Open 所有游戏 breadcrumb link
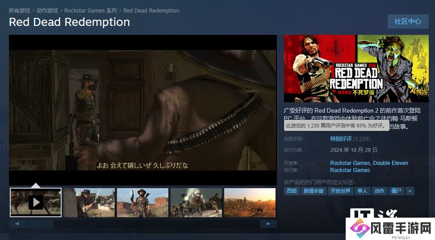Viewport: 435px width, 240px height. pos(19,11)
